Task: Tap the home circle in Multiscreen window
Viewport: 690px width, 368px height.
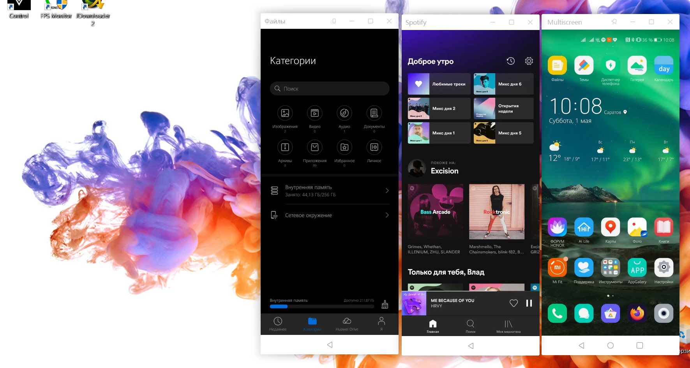Action: [611, 345]
